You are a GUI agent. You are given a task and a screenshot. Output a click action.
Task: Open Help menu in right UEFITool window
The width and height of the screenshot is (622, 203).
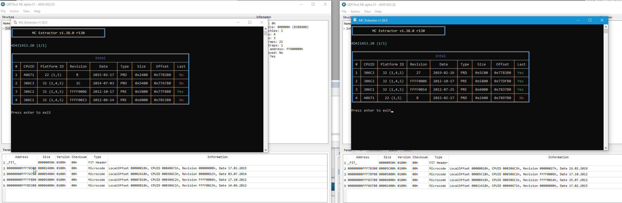pos(378,12)
